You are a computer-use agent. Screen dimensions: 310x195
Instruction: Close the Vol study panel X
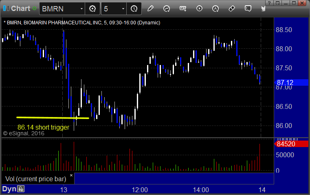point(71,175)
